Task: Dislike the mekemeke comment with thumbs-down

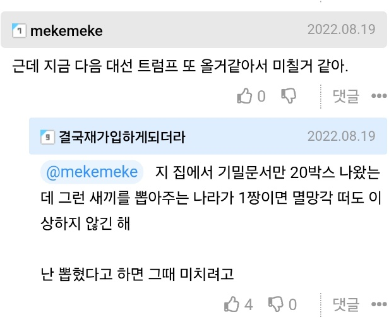Action: (x=289, y=96)
